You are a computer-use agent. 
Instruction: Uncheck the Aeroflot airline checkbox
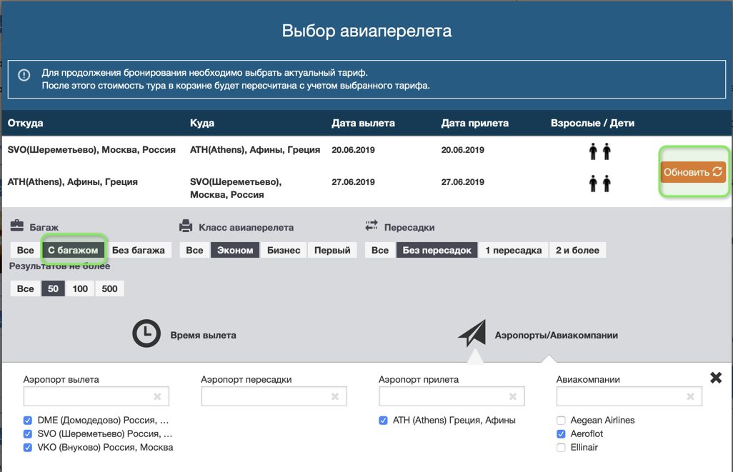coord(561,434)
